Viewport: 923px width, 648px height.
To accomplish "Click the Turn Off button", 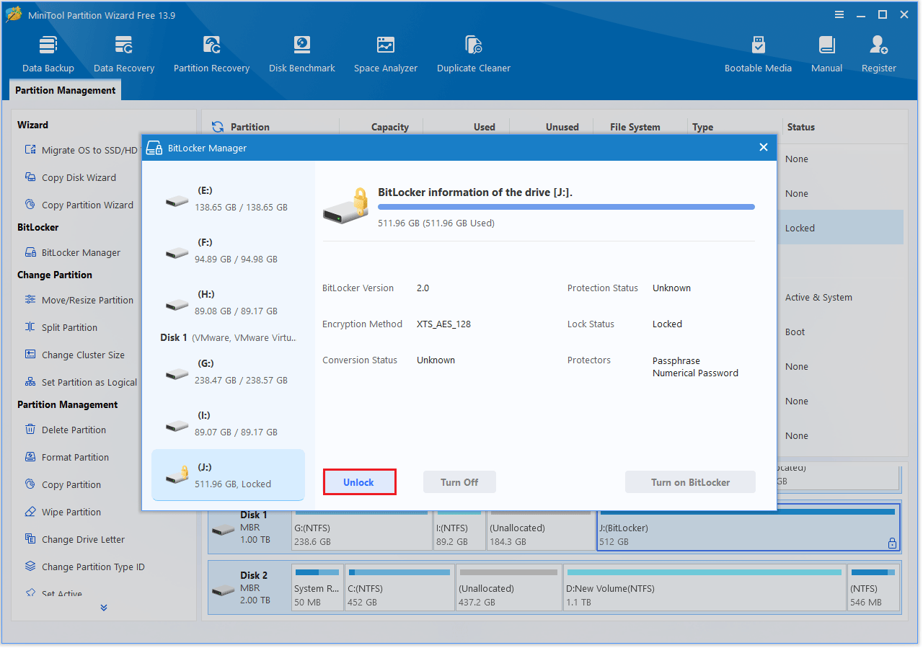I will pyautogui.click(x=459, y=482).
